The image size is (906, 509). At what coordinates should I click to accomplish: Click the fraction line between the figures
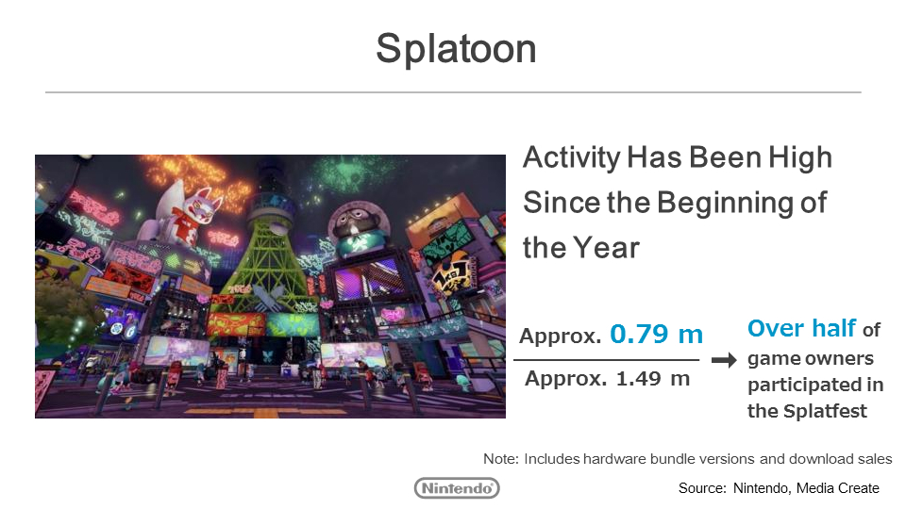[x=606, y=359]
